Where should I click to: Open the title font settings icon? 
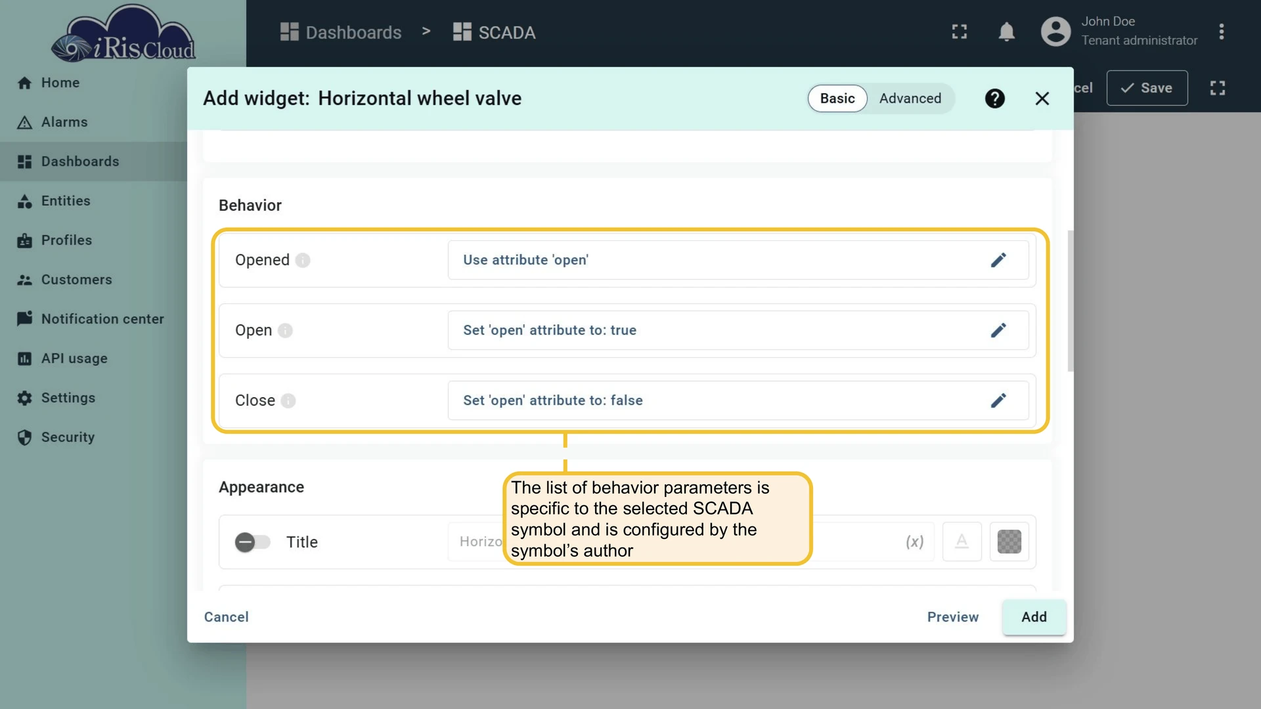coord(962,542)
